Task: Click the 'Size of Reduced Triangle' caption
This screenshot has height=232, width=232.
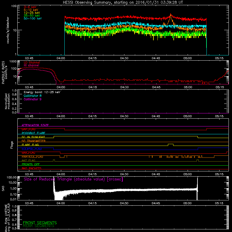Action: [73, 179]
